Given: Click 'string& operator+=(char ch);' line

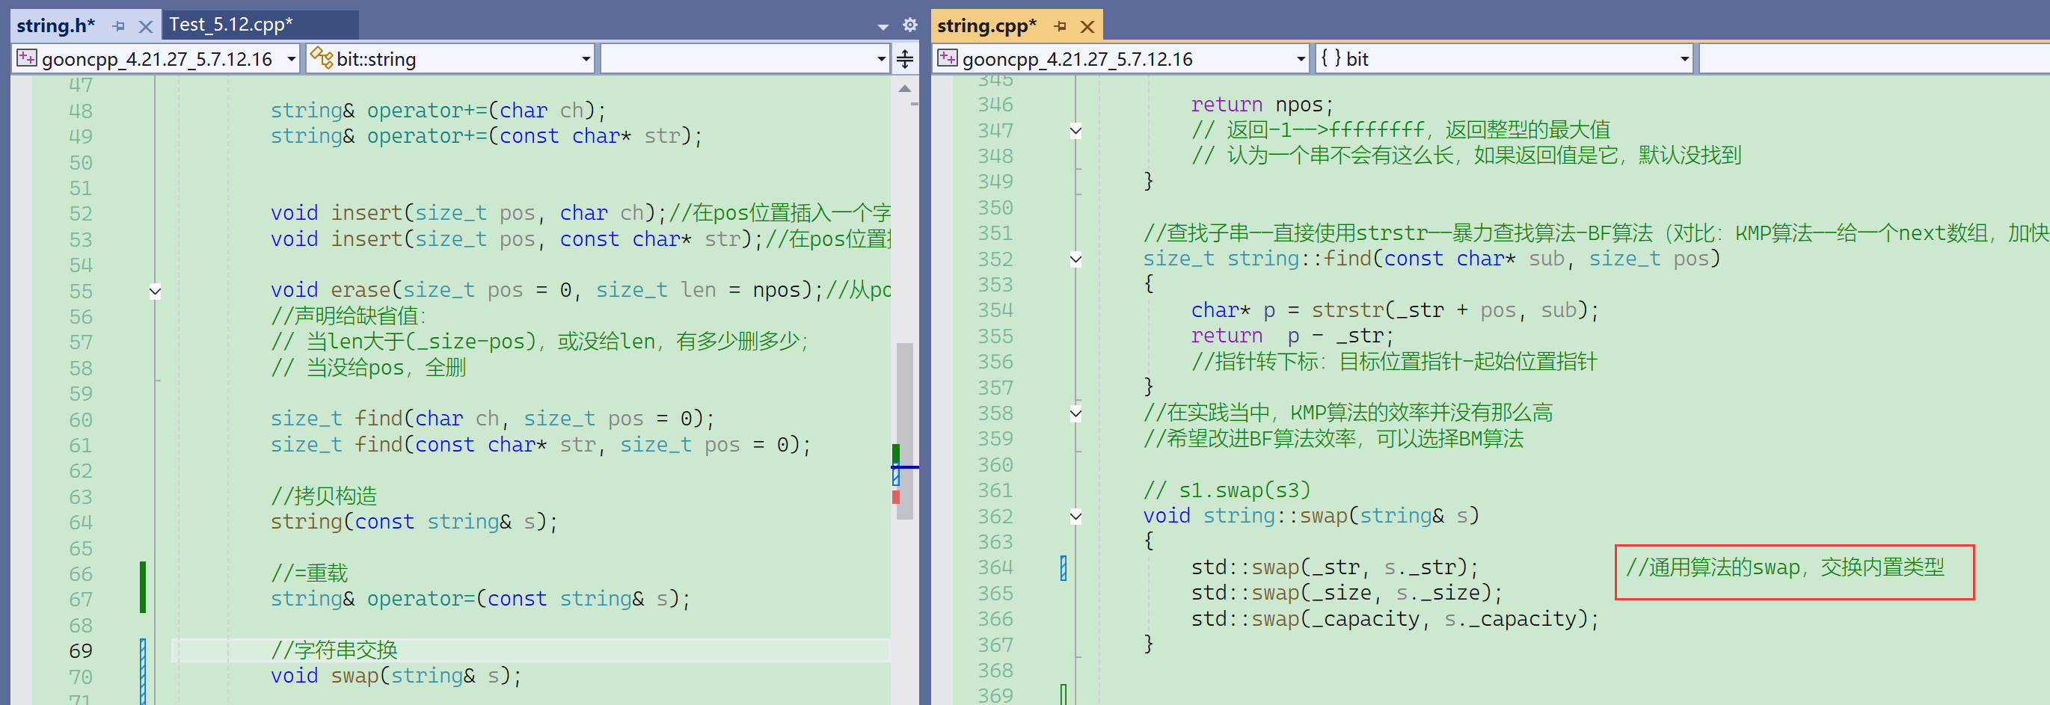Looking at the screenshot, I should (x=438, y=111).
